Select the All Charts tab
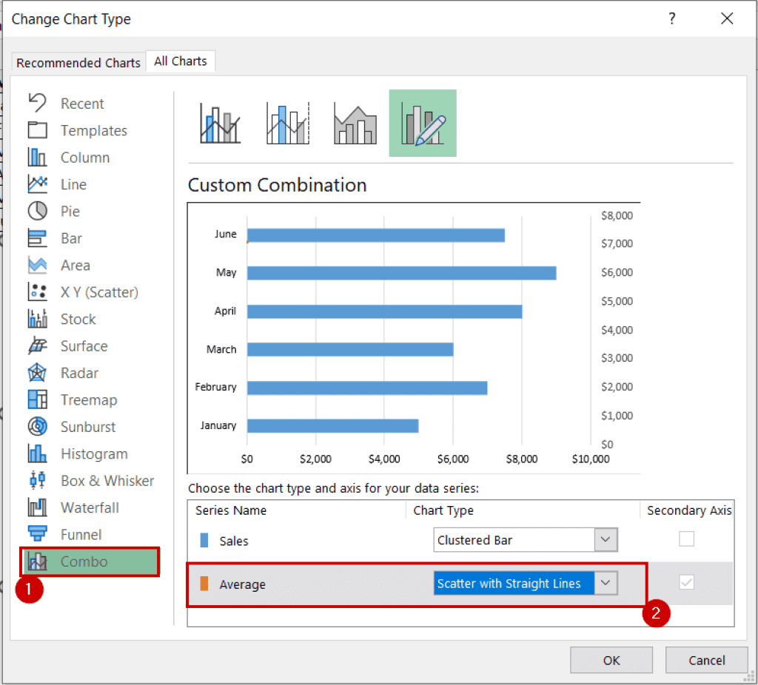This screenshot has width=758, height=685. click(x=180, y=61)
